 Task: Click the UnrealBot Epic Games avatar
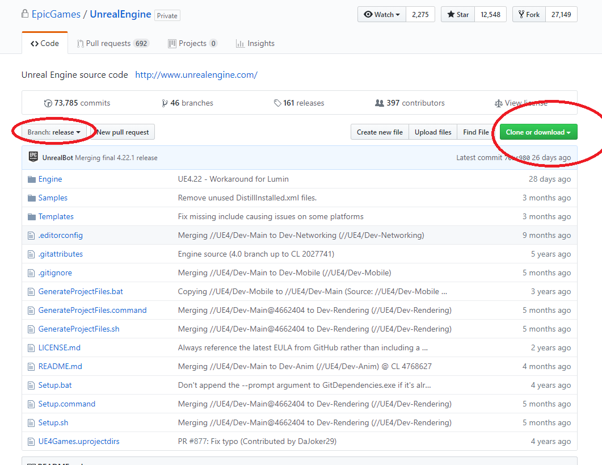coord(33,157)
